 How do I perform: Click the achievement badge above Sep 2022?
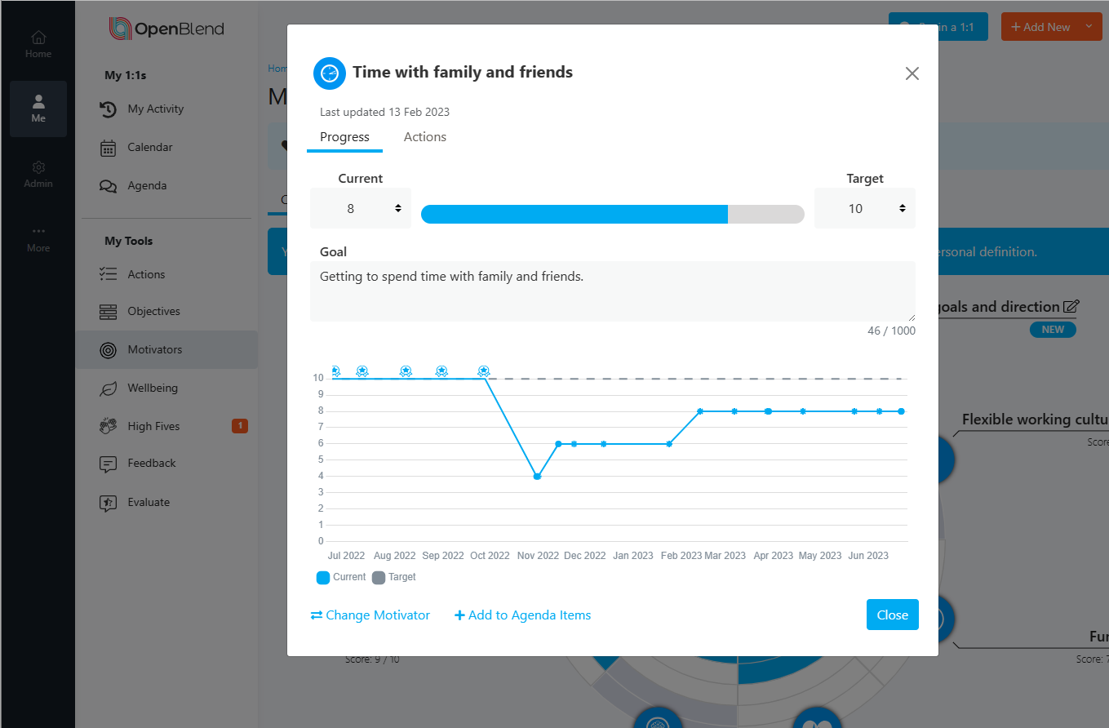tap(441, 371)
